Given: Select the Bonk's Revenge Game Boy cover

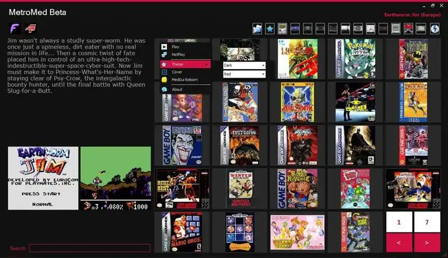Looking at the screenshot, I should pyautogui.click(x=297, y=189).
